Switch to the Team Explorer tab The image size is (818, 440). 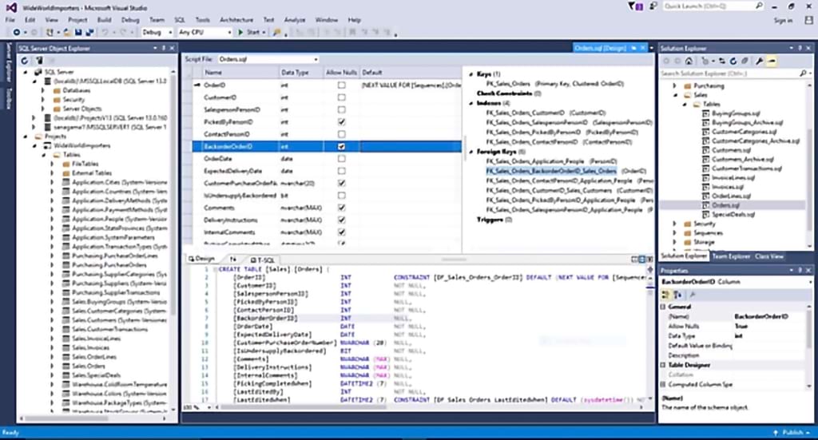731,256
